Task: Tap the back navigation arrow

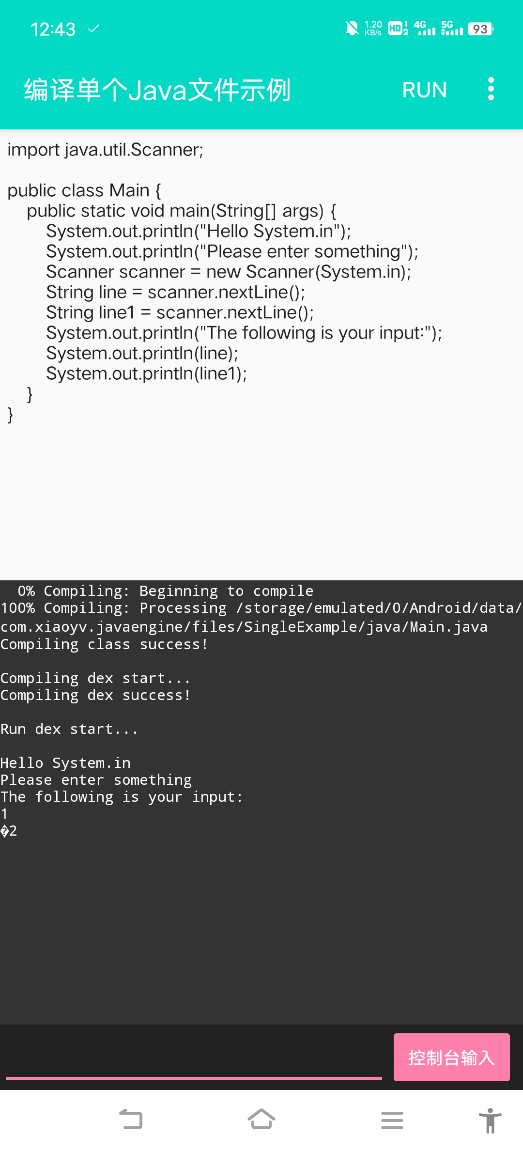Action: click(x=131, y=1119)
